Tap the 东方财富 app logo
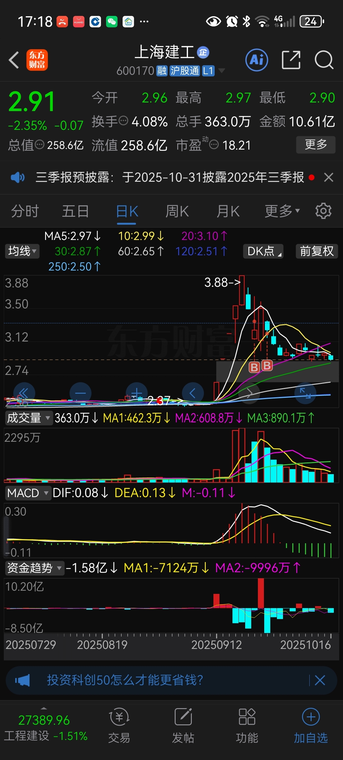This screenshot has width=343, height=760. pyautogui.click(x=37, y=60)
